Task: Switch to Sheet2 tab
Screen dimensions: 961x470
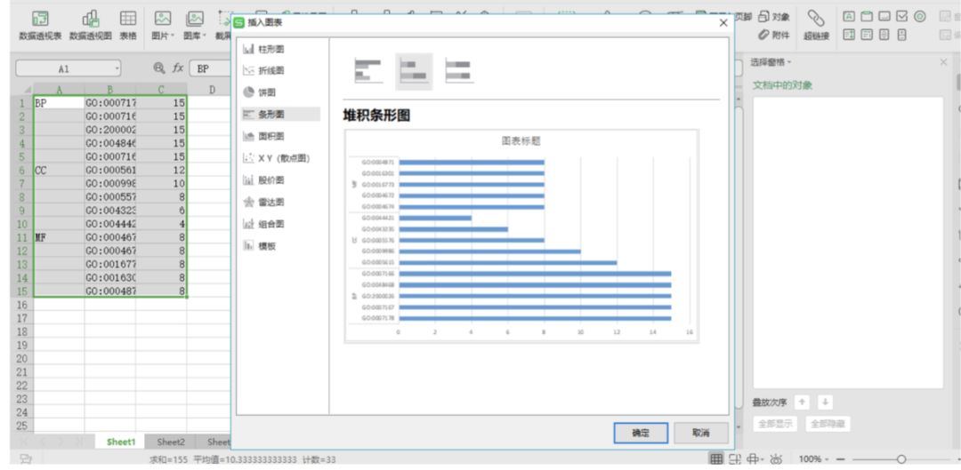Action: coord(170,442)
